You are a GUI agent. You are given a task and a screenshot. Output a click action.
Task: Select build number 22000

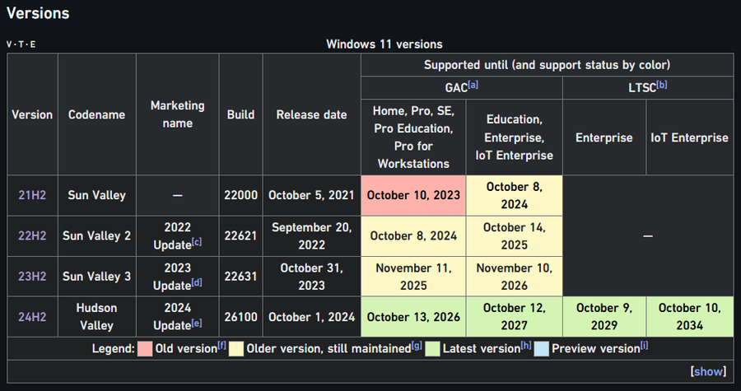[241, 195]
